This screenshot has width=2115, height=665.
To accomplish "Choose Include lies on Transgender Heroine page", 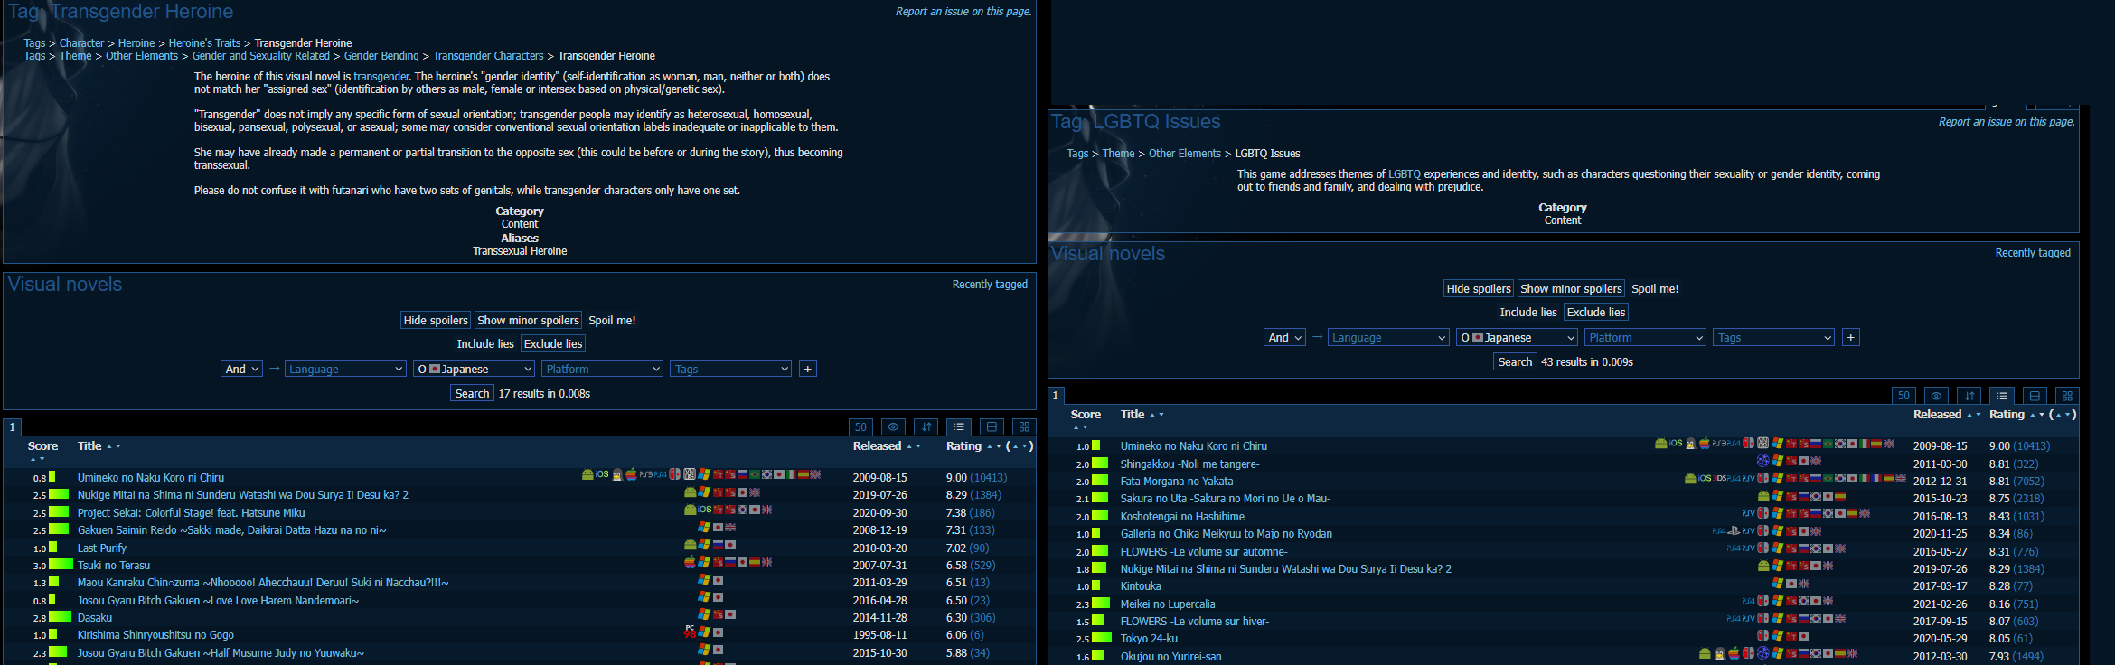I will [x=485, y=343].
